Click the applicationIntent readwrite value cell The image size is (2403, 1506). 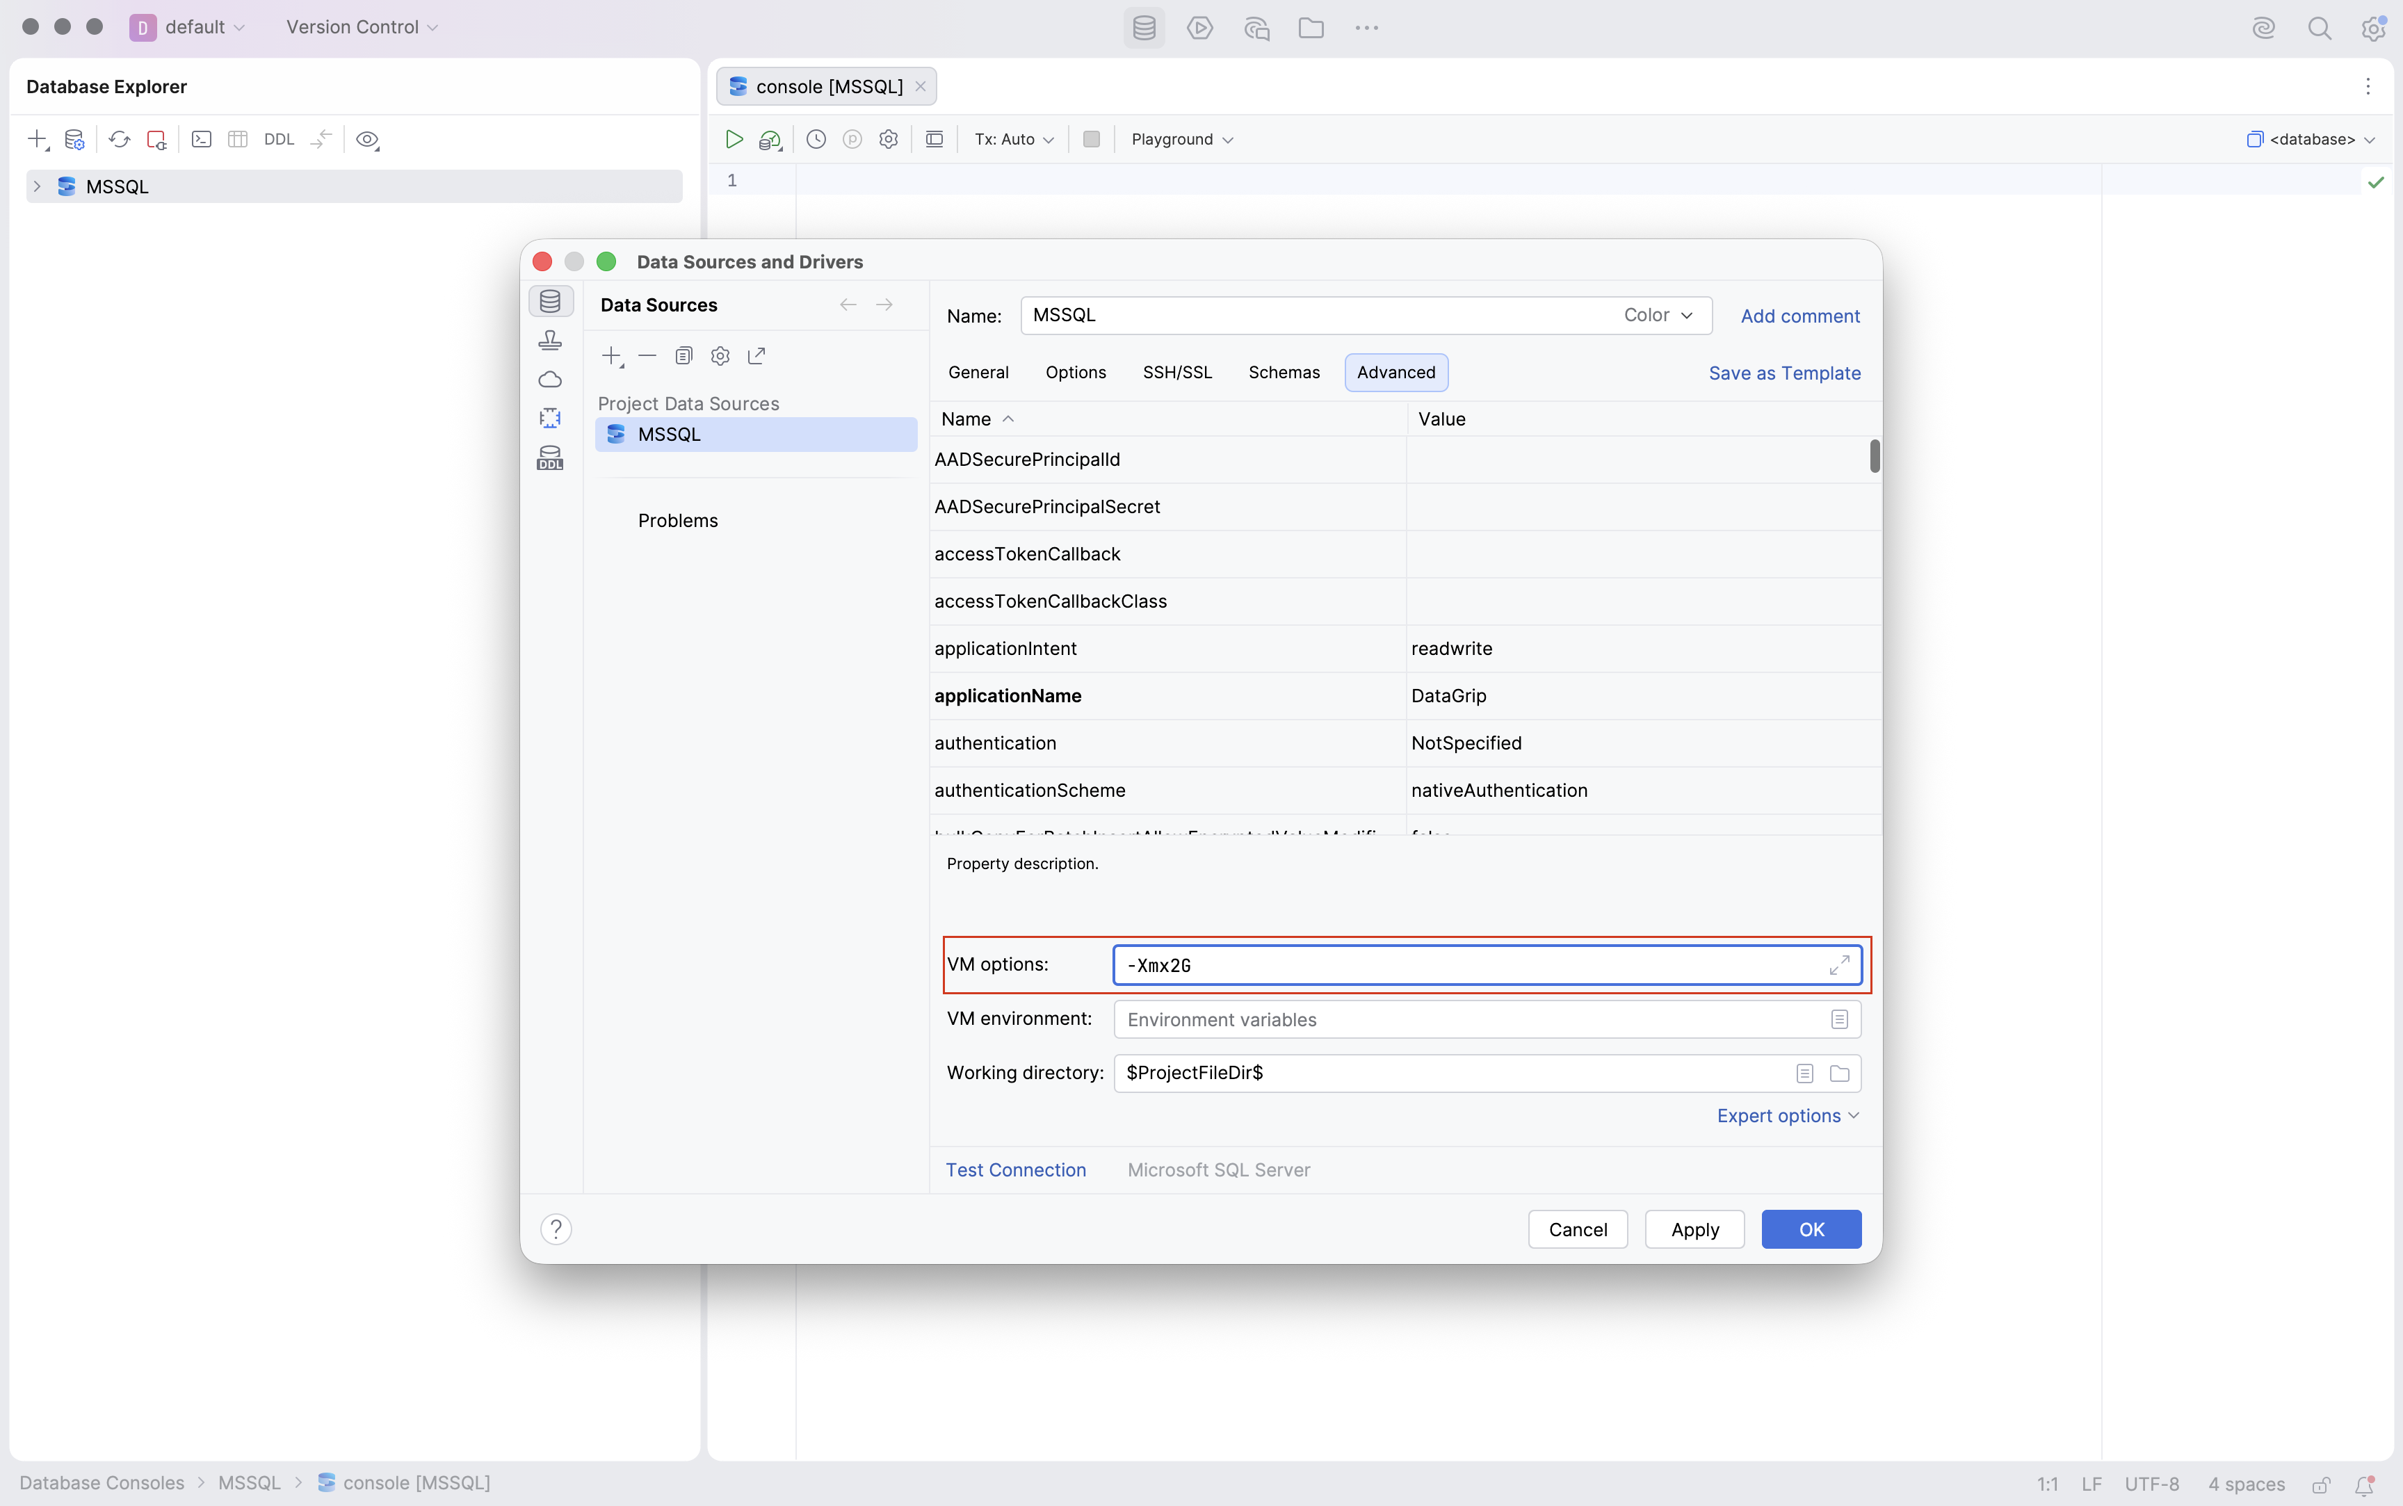(1643, 649)
